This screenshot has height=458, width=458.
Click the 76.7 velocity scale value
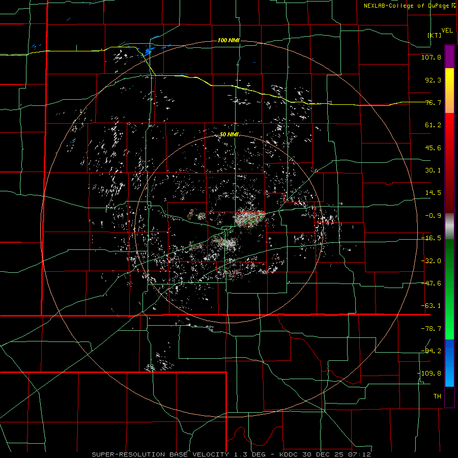coord(433,102)
